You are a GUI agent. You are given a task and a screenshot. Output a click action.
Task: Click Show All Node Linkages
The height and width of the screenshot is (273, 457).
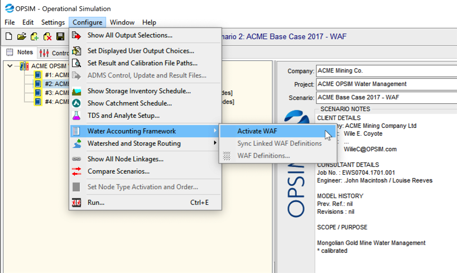tap(125, 159)
